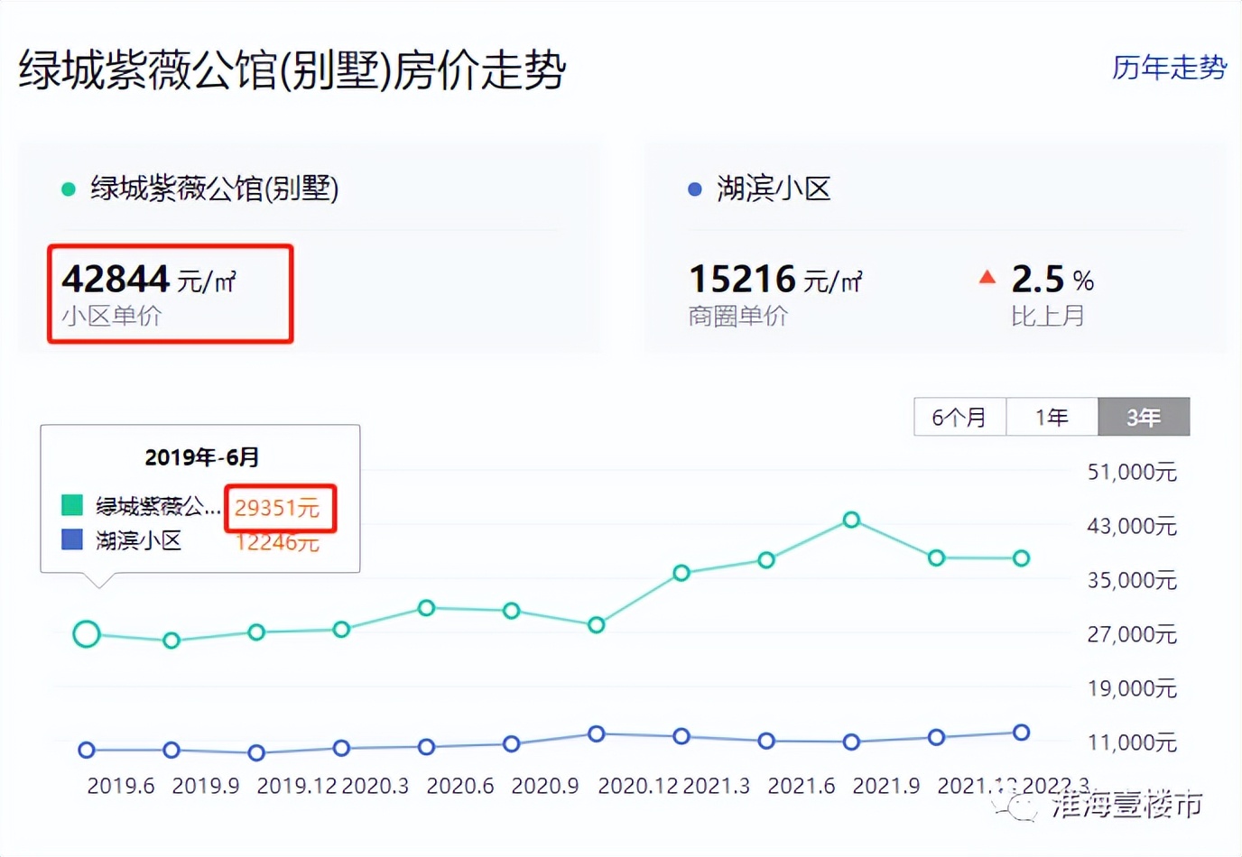The height and width of the screenshot is (857, 1242).
Task: Select the green data point at 2021.6
Action: pos(766,560)
